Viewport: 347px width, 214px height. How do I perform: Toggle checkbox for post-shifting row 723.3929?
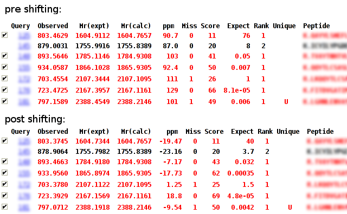pyautogui.click(x=5, y=196)
